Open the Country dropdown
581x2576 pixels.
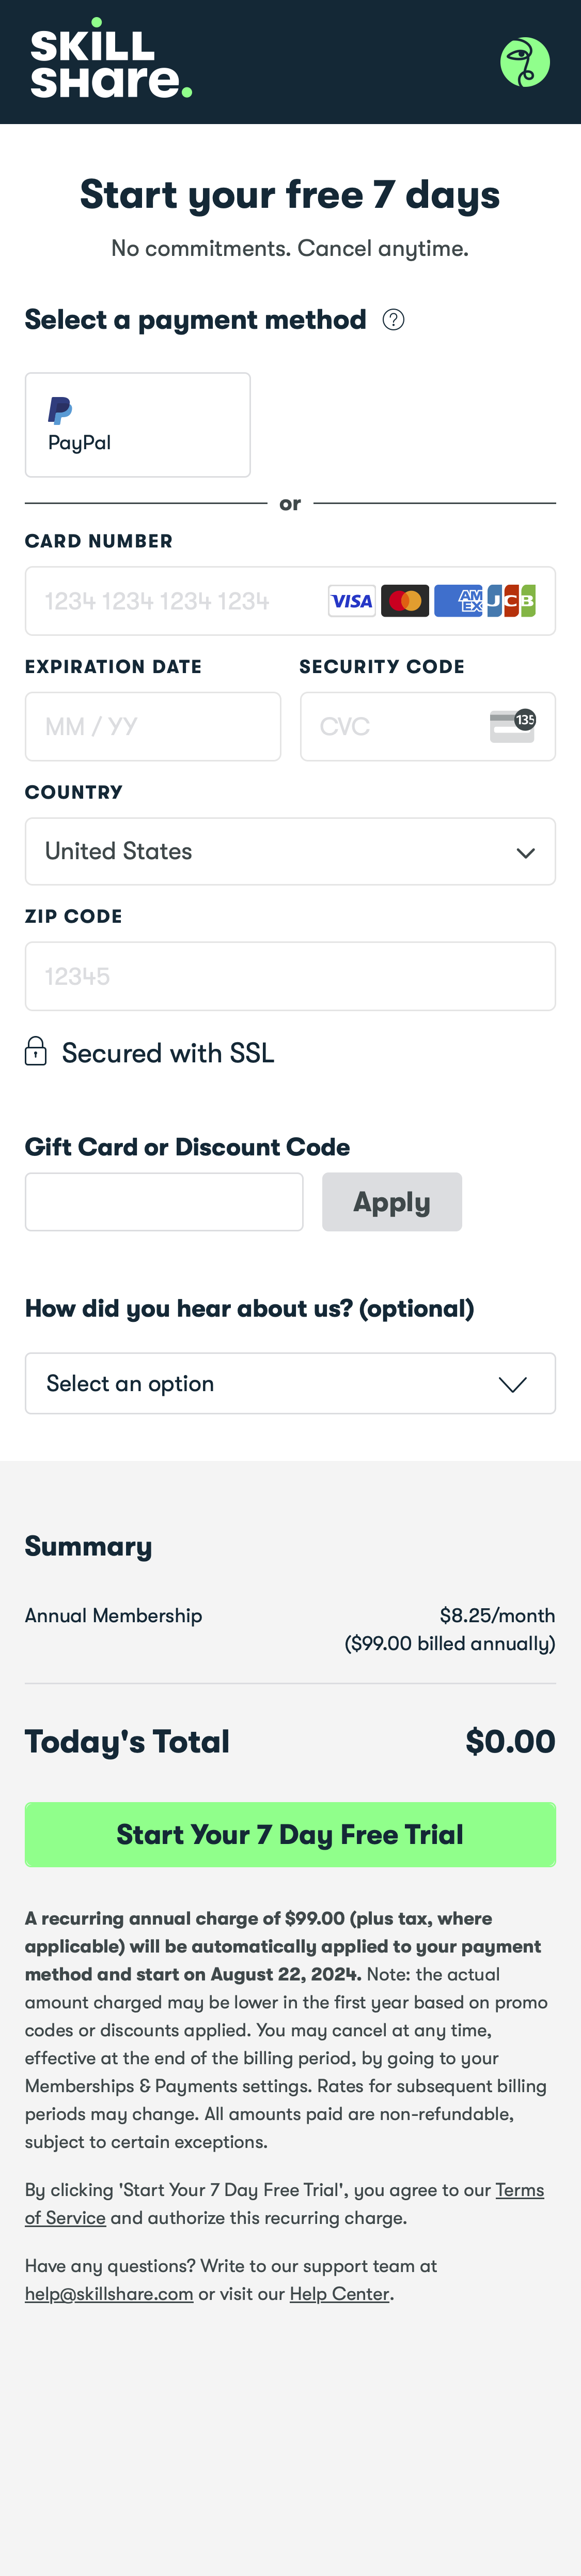coord(290,851)
